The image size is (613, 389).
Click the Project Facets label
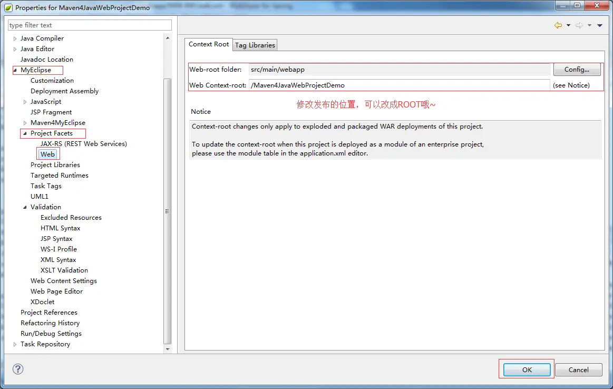(52, 133)
